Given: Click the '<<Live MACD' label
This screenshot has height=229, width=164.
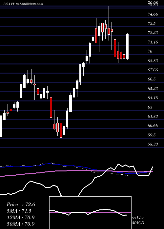Looking at the screenshot, I should click(x=138, y=220).
